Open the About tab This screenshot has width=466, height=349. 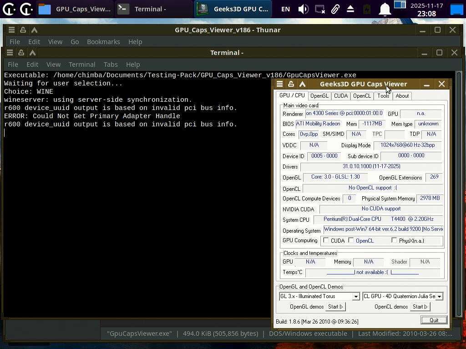(x=402, y=96)
